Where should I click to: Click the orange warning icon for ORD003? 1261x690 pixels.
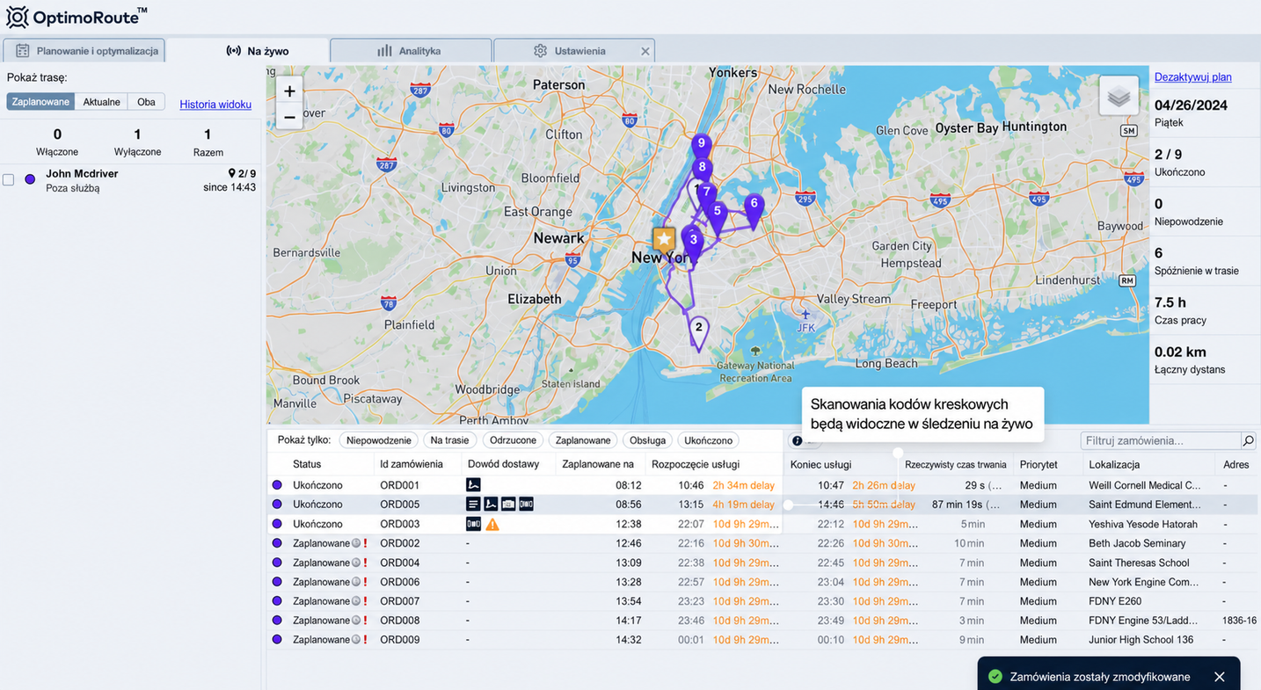(492, 524)
